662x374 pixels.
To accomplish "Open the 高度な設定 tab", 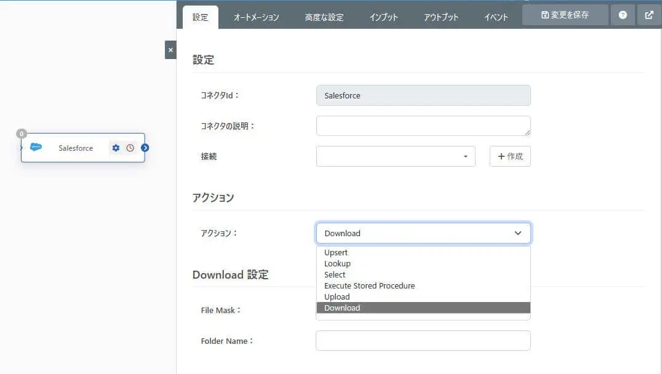I will coord(324,17).
